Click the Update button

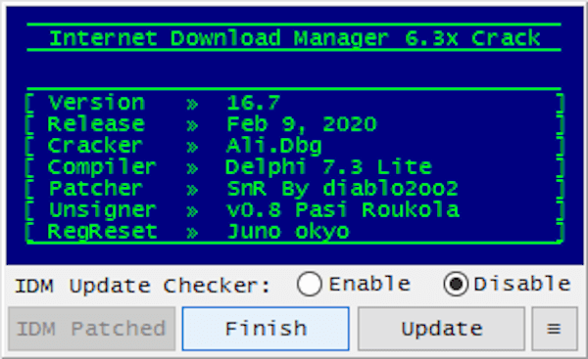pyautogui.click(x=441, y=329)
